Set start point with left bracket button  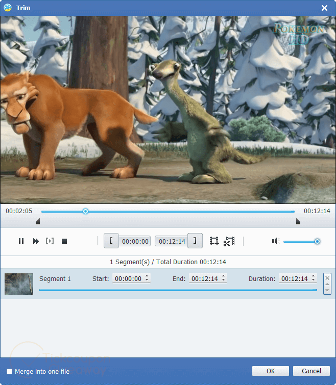click(x=111, y=241)
